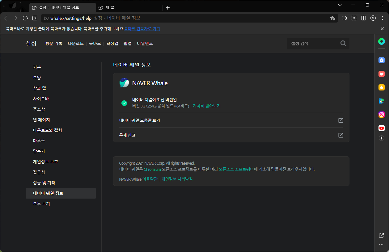Open Instagram in the sidebar
This screenshot has height=252, width=389.
(382, 115)
